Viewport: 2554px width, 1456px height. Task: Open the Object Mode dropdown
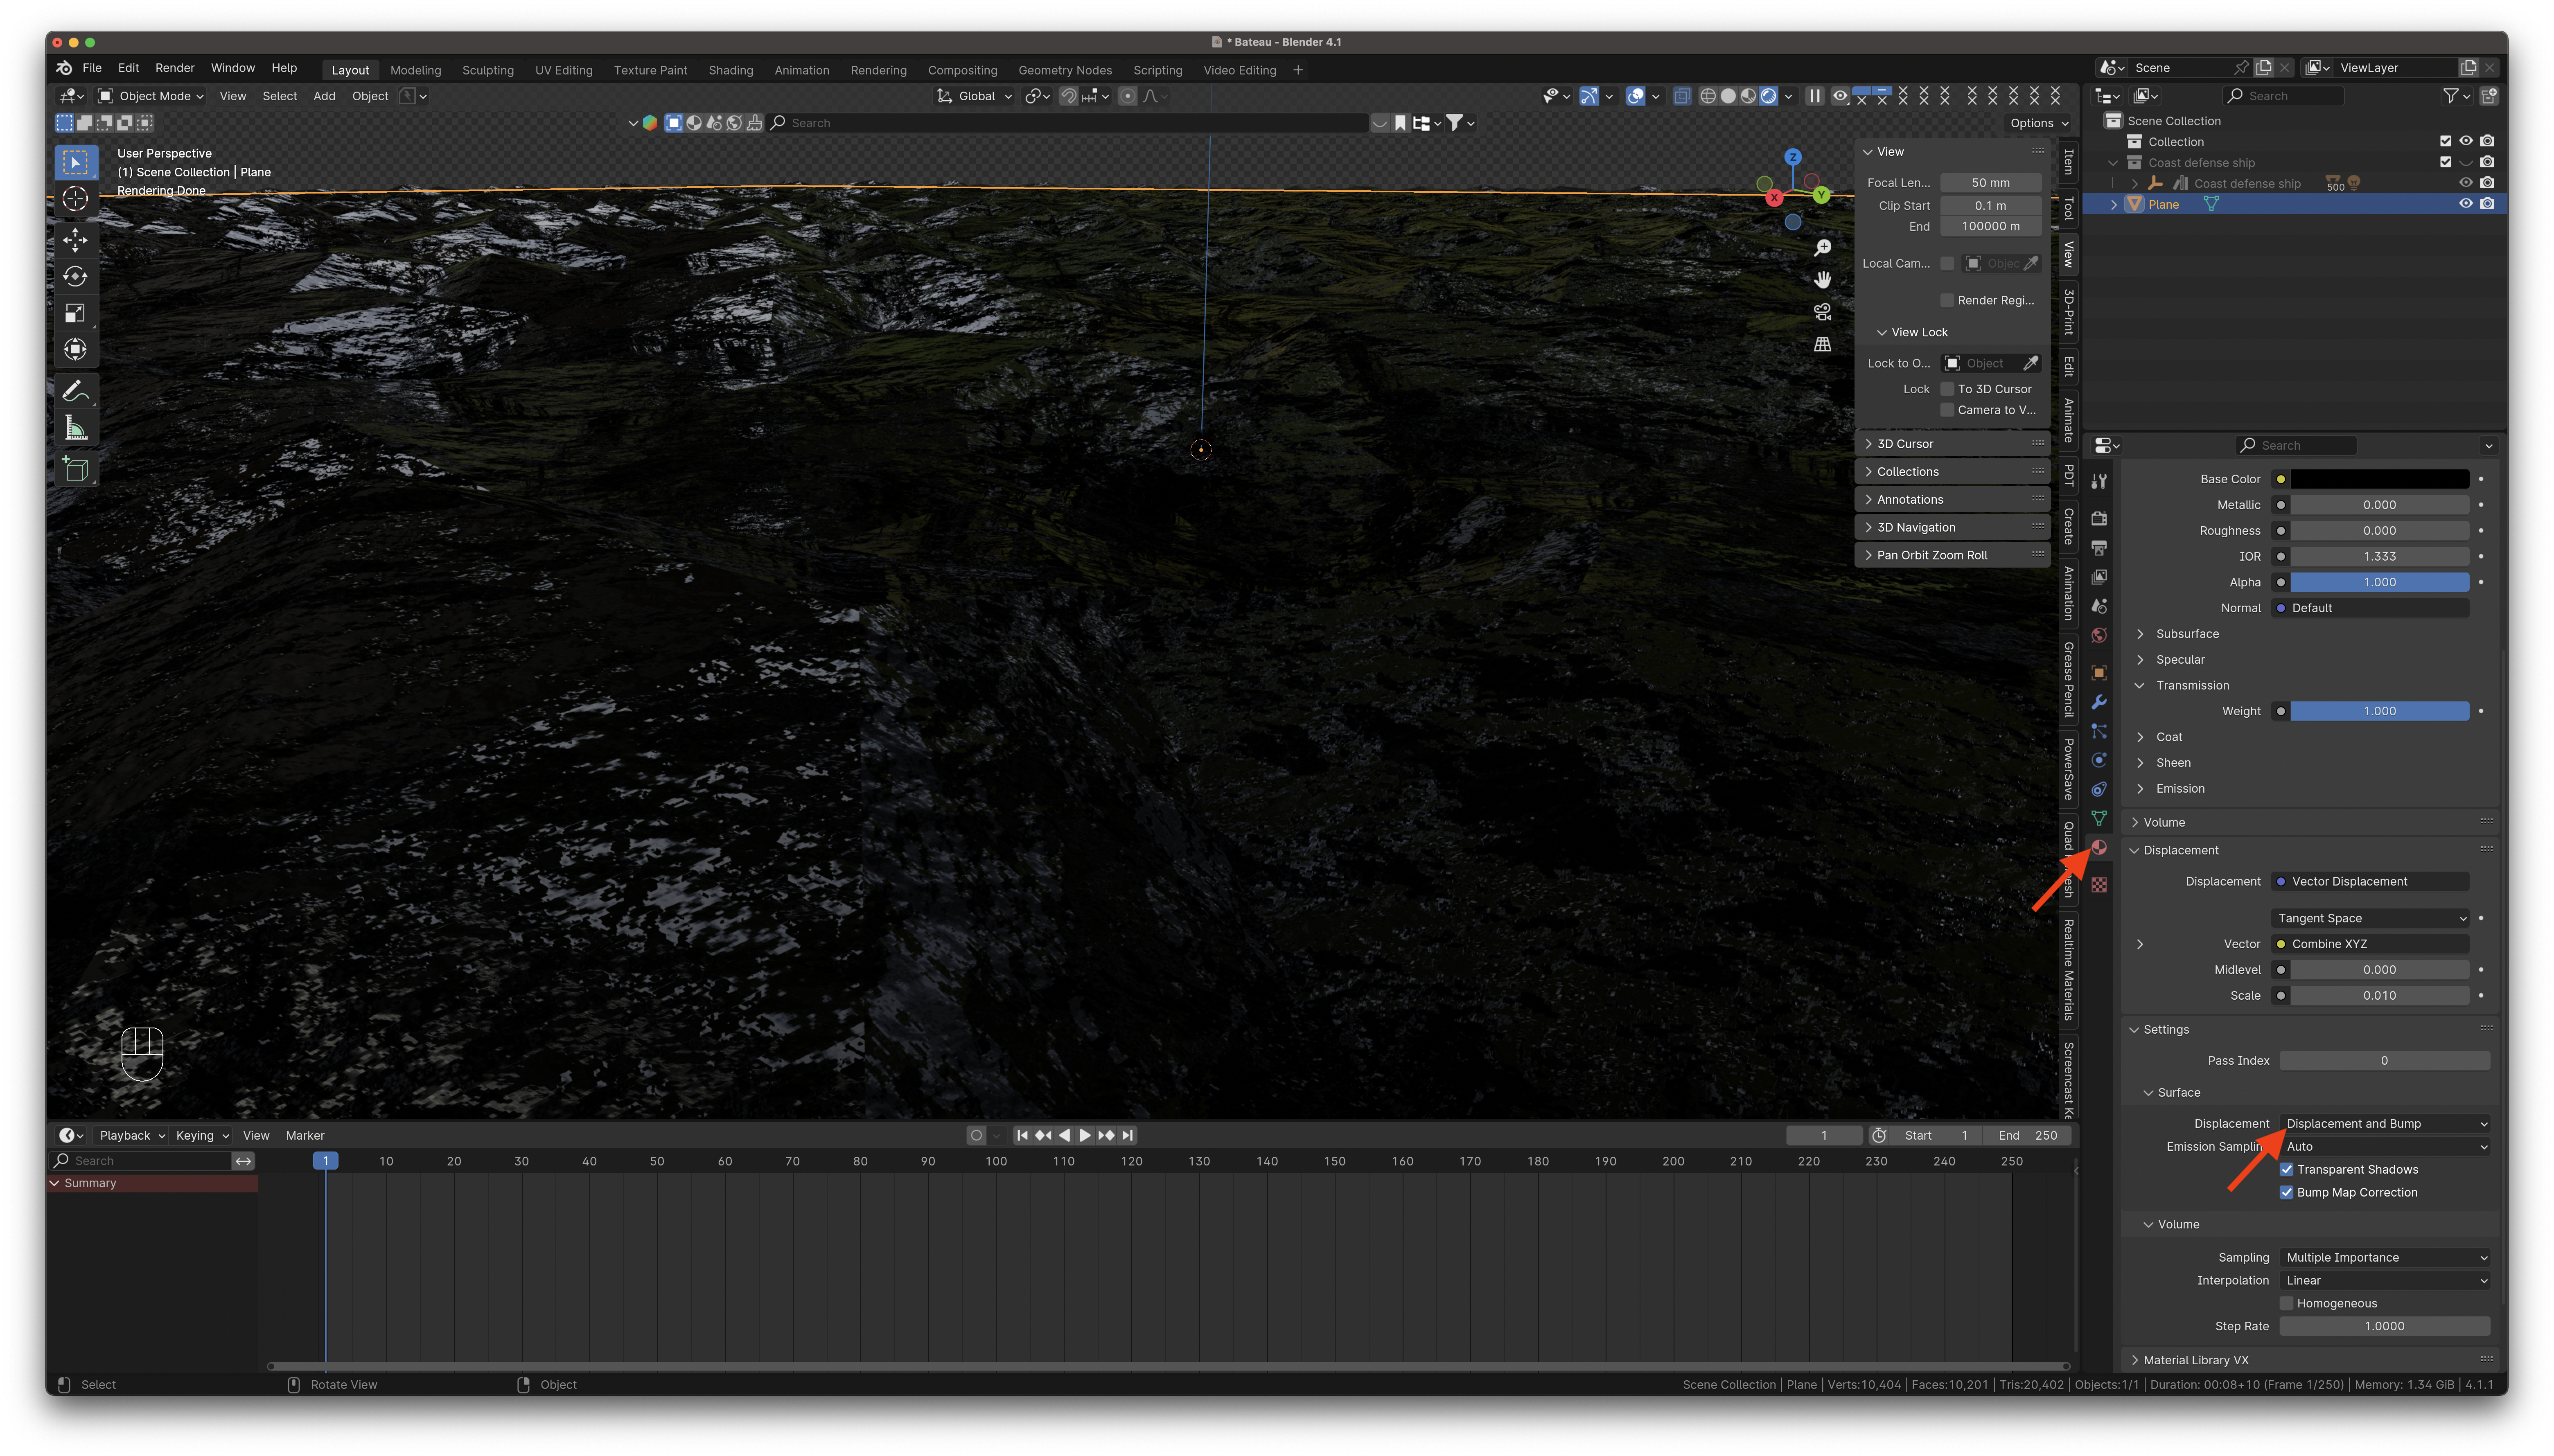[152, 96]
